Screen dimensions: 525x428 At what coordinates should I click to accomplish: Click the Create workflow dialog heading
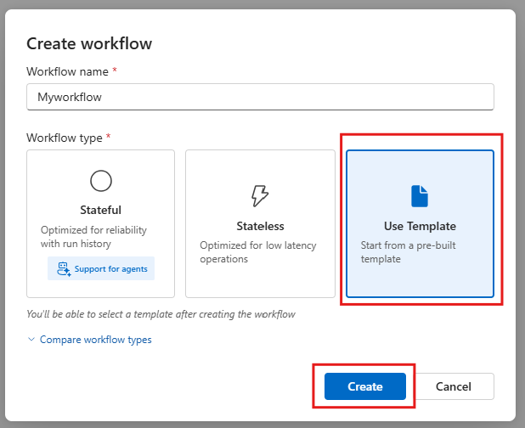point(89,43)
